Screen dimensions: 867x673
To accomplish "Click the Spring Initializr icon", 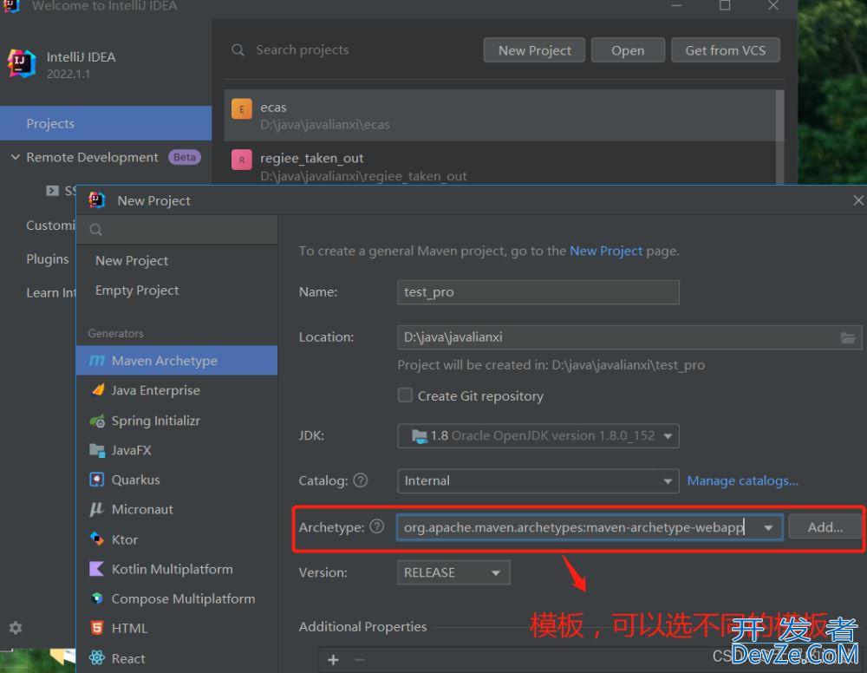I will (x=97, y=421).
